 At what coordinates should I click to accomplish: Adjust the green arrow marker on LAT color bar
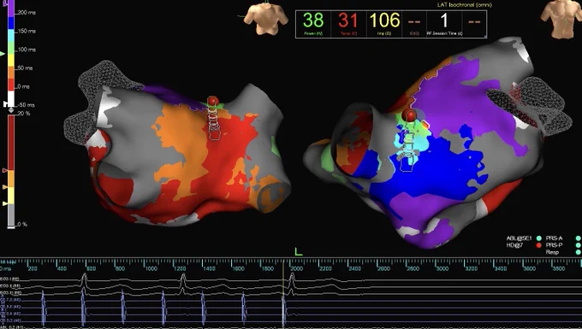click(x=3, y=54)
